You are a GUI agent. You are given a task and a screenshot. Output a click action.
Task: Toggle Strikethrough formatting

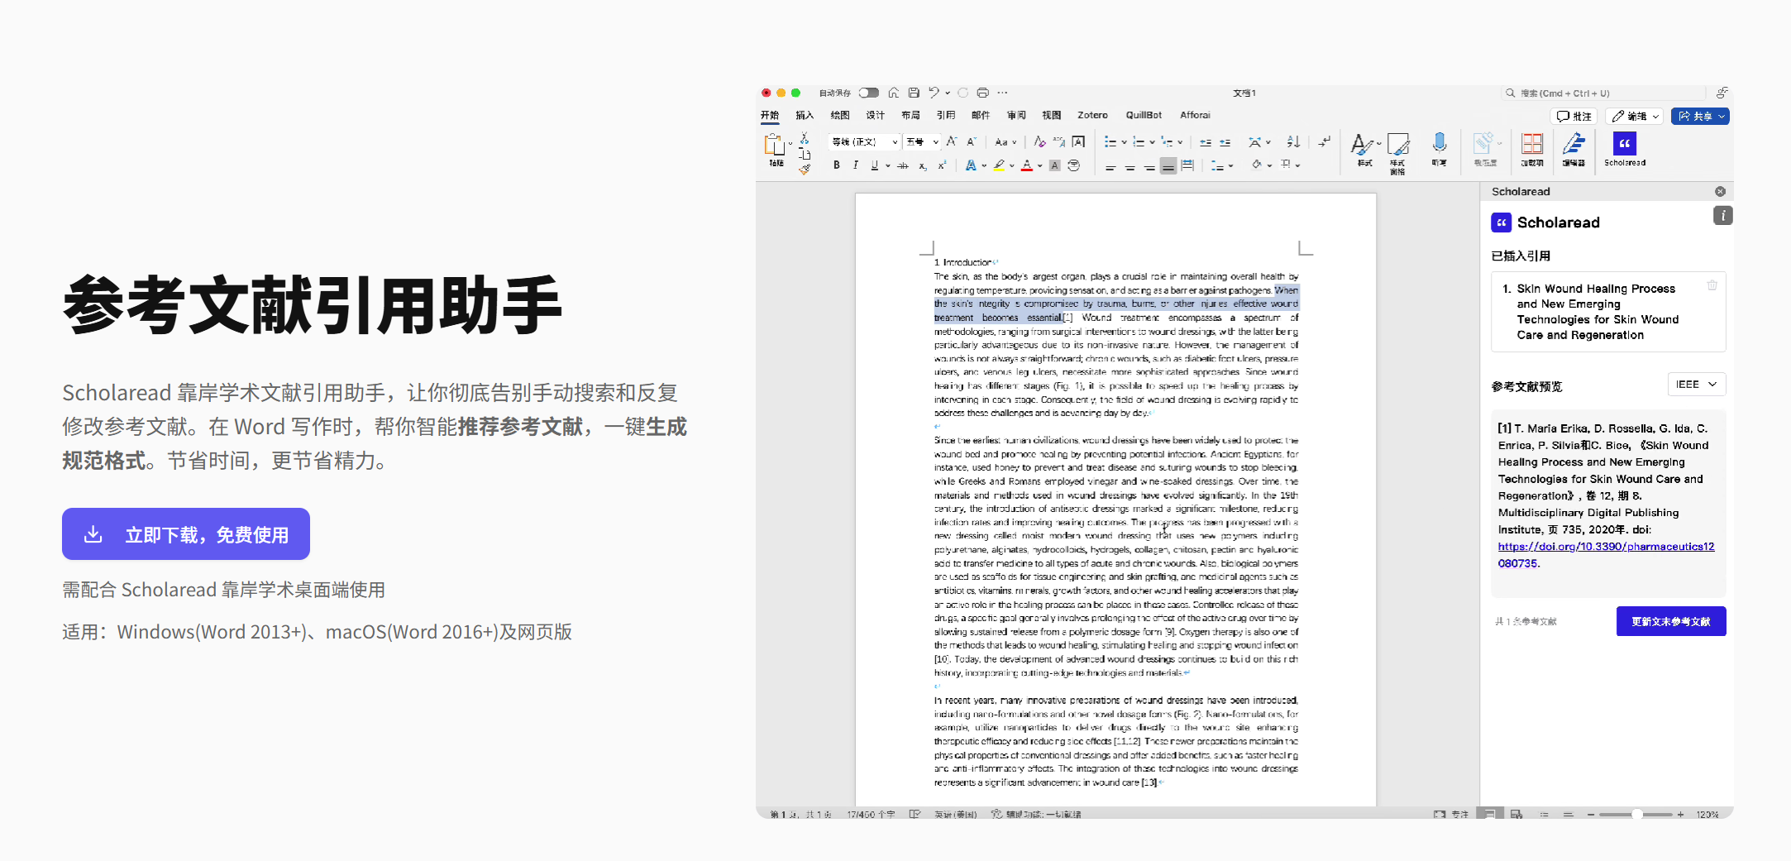903,165
